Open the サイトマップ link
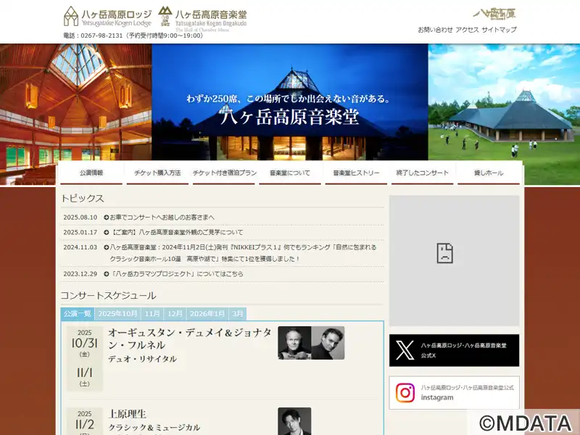The width and height of the screenshot is (580, 435). pyautogui.click(x=499, y=30)
